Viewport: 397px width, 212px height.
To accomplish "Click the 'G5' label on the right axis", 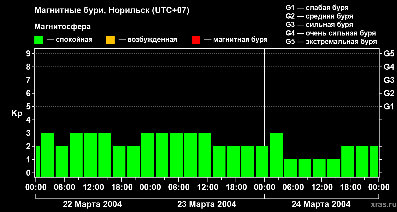I will pyautogui.click(x=389, y=54).
